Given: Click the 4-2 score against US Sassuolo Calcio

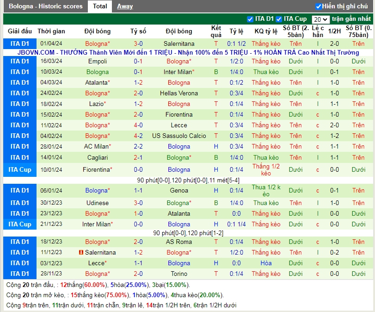Looking at the screenshot, I should (138, 136).
